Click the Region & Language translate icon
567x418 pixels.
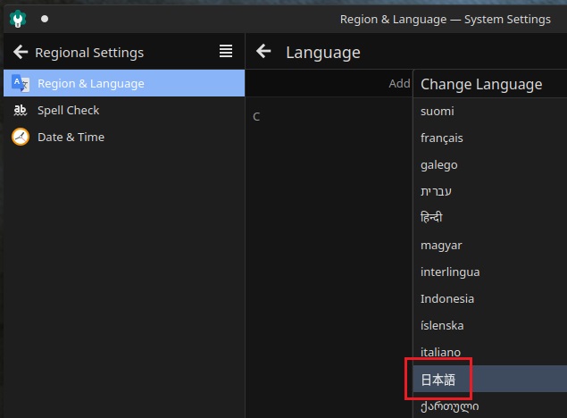pos(21,83)
